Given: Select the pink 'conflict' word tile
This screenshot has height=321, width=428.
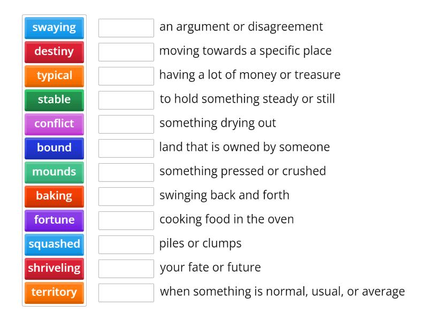Looking at the screenshot, I should click(x=54, y=124).
